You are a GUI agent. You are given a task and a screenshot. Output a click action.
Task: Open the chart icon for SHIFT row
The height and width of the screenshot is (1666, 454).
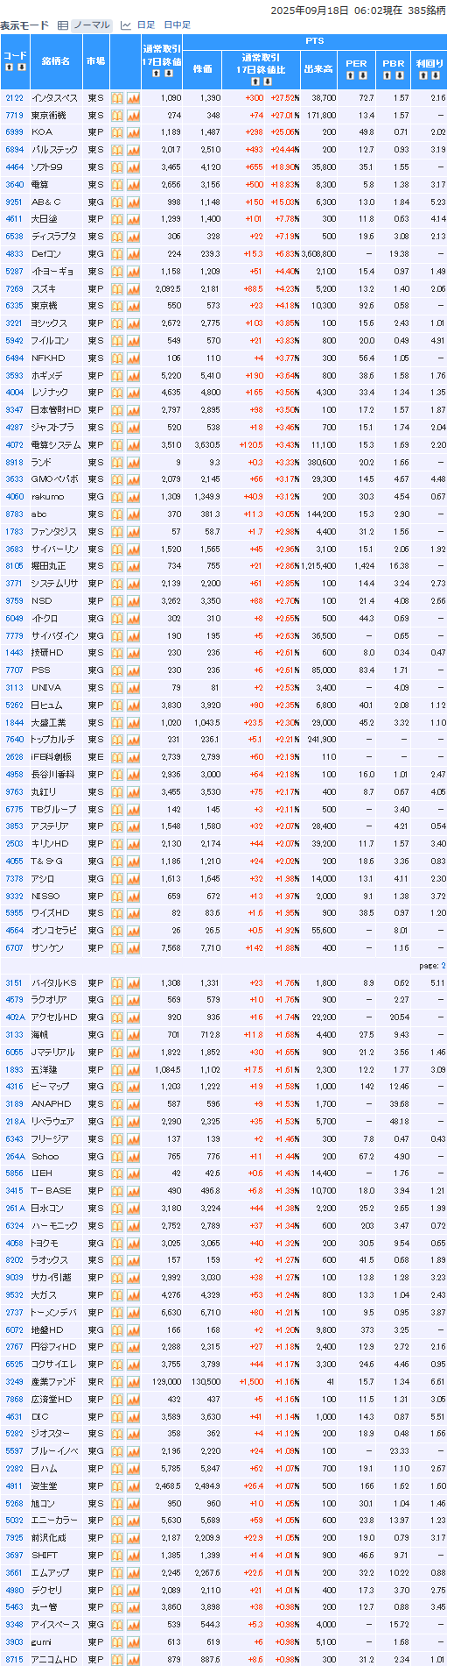pyautogui.click(x=133, y=1556)
